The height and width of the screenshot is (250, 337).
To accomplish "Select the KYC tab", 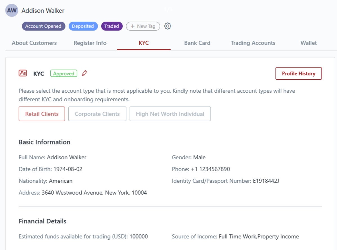I will coord(143,43).
